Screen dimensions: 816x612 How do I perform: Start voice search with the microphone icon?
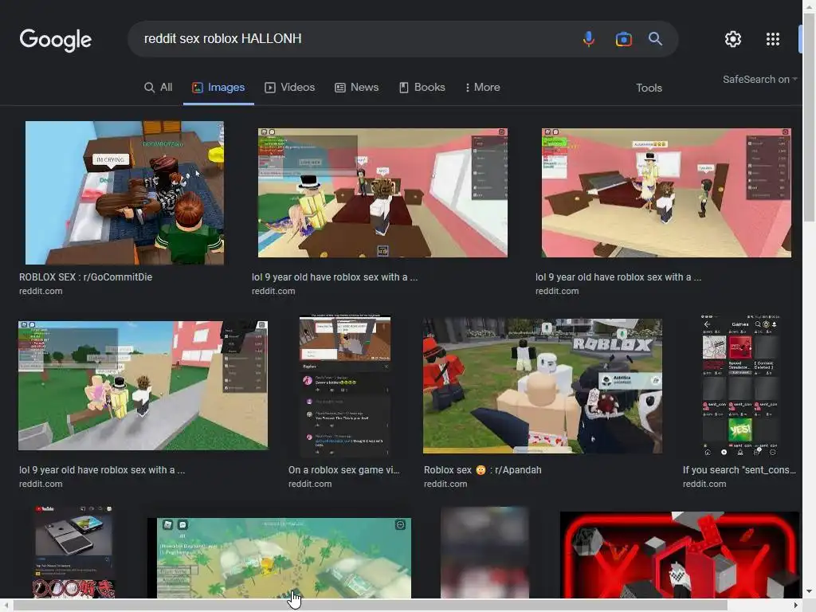click(589, 39)
